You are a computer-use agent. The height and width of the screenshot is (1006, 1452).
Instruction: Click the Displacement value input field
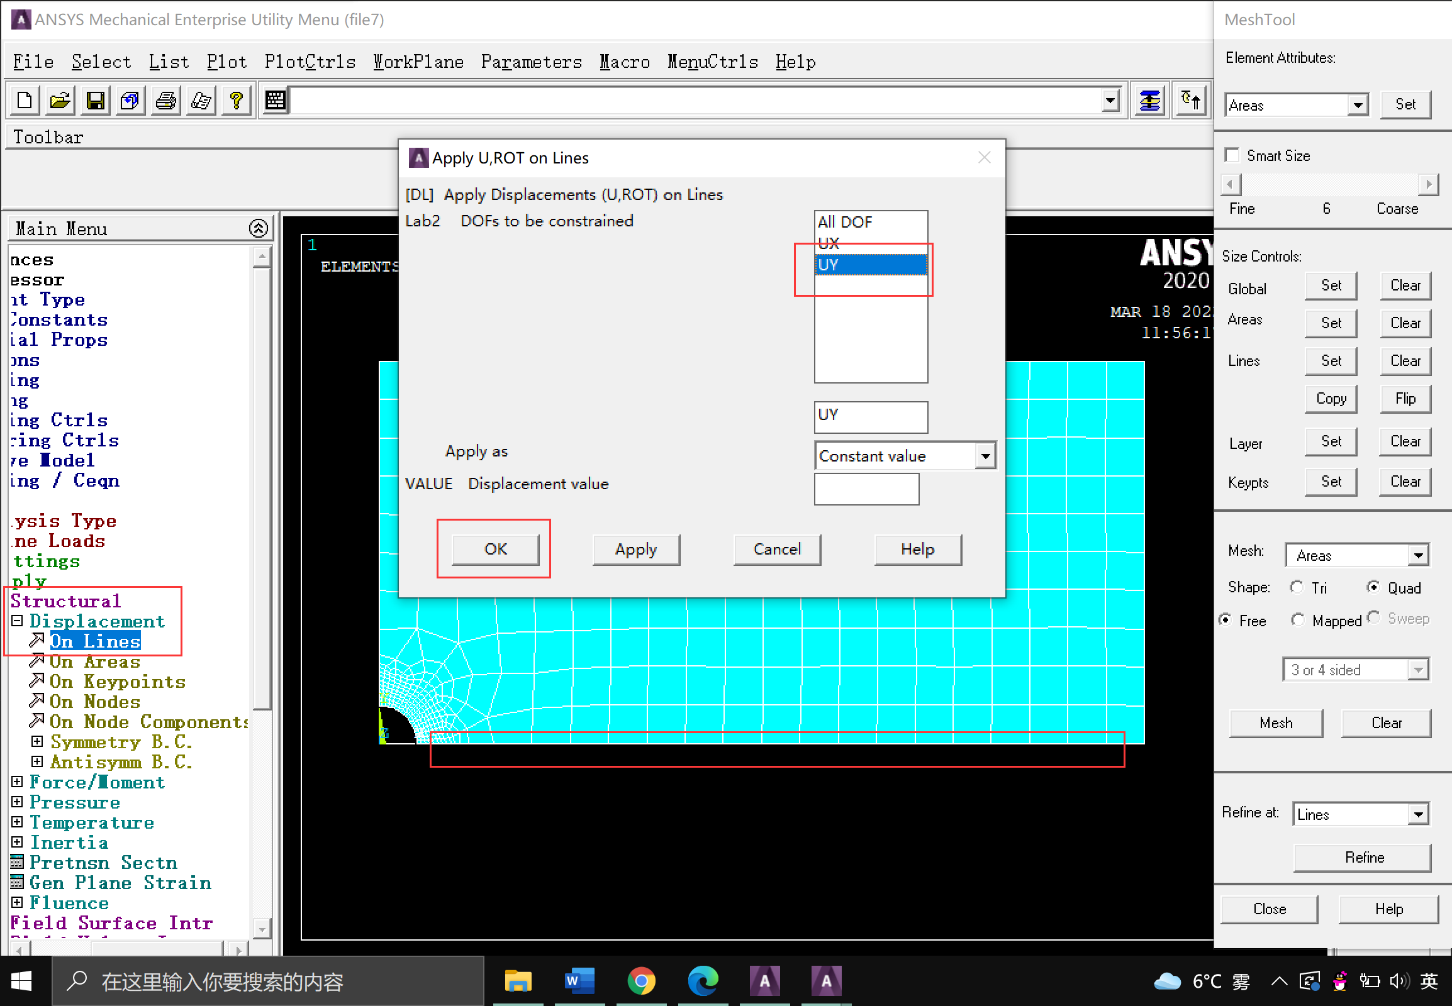pyautogui.click(x=866, y=489)
